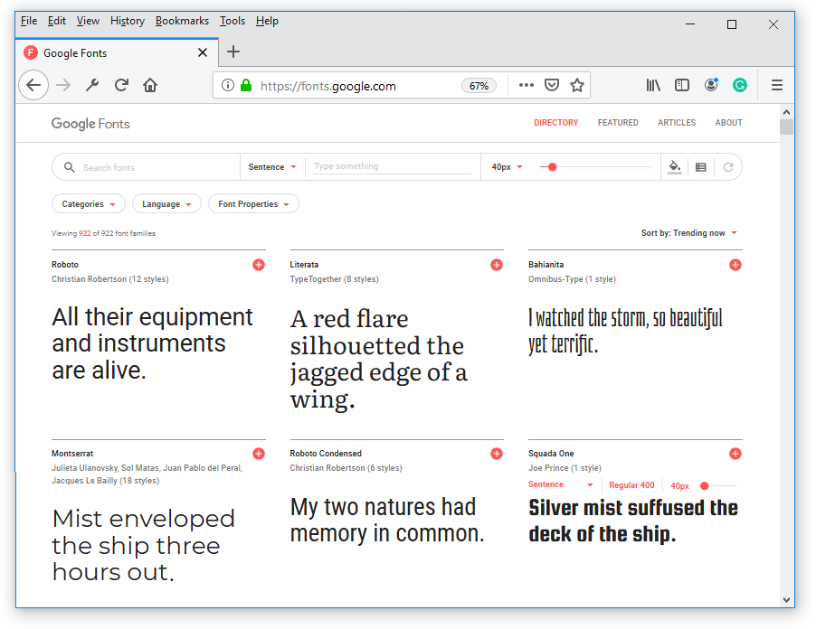Open the developer tools wrench icon
Viewport: 816px width, 629px height.
[92, 85]
